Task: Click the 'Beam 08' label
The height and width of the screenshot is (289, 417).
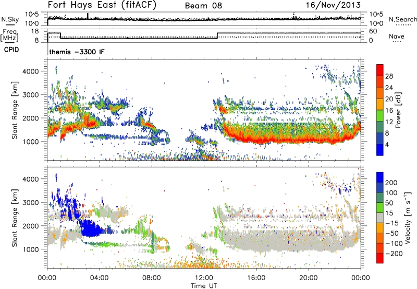Action: (203, 6)
